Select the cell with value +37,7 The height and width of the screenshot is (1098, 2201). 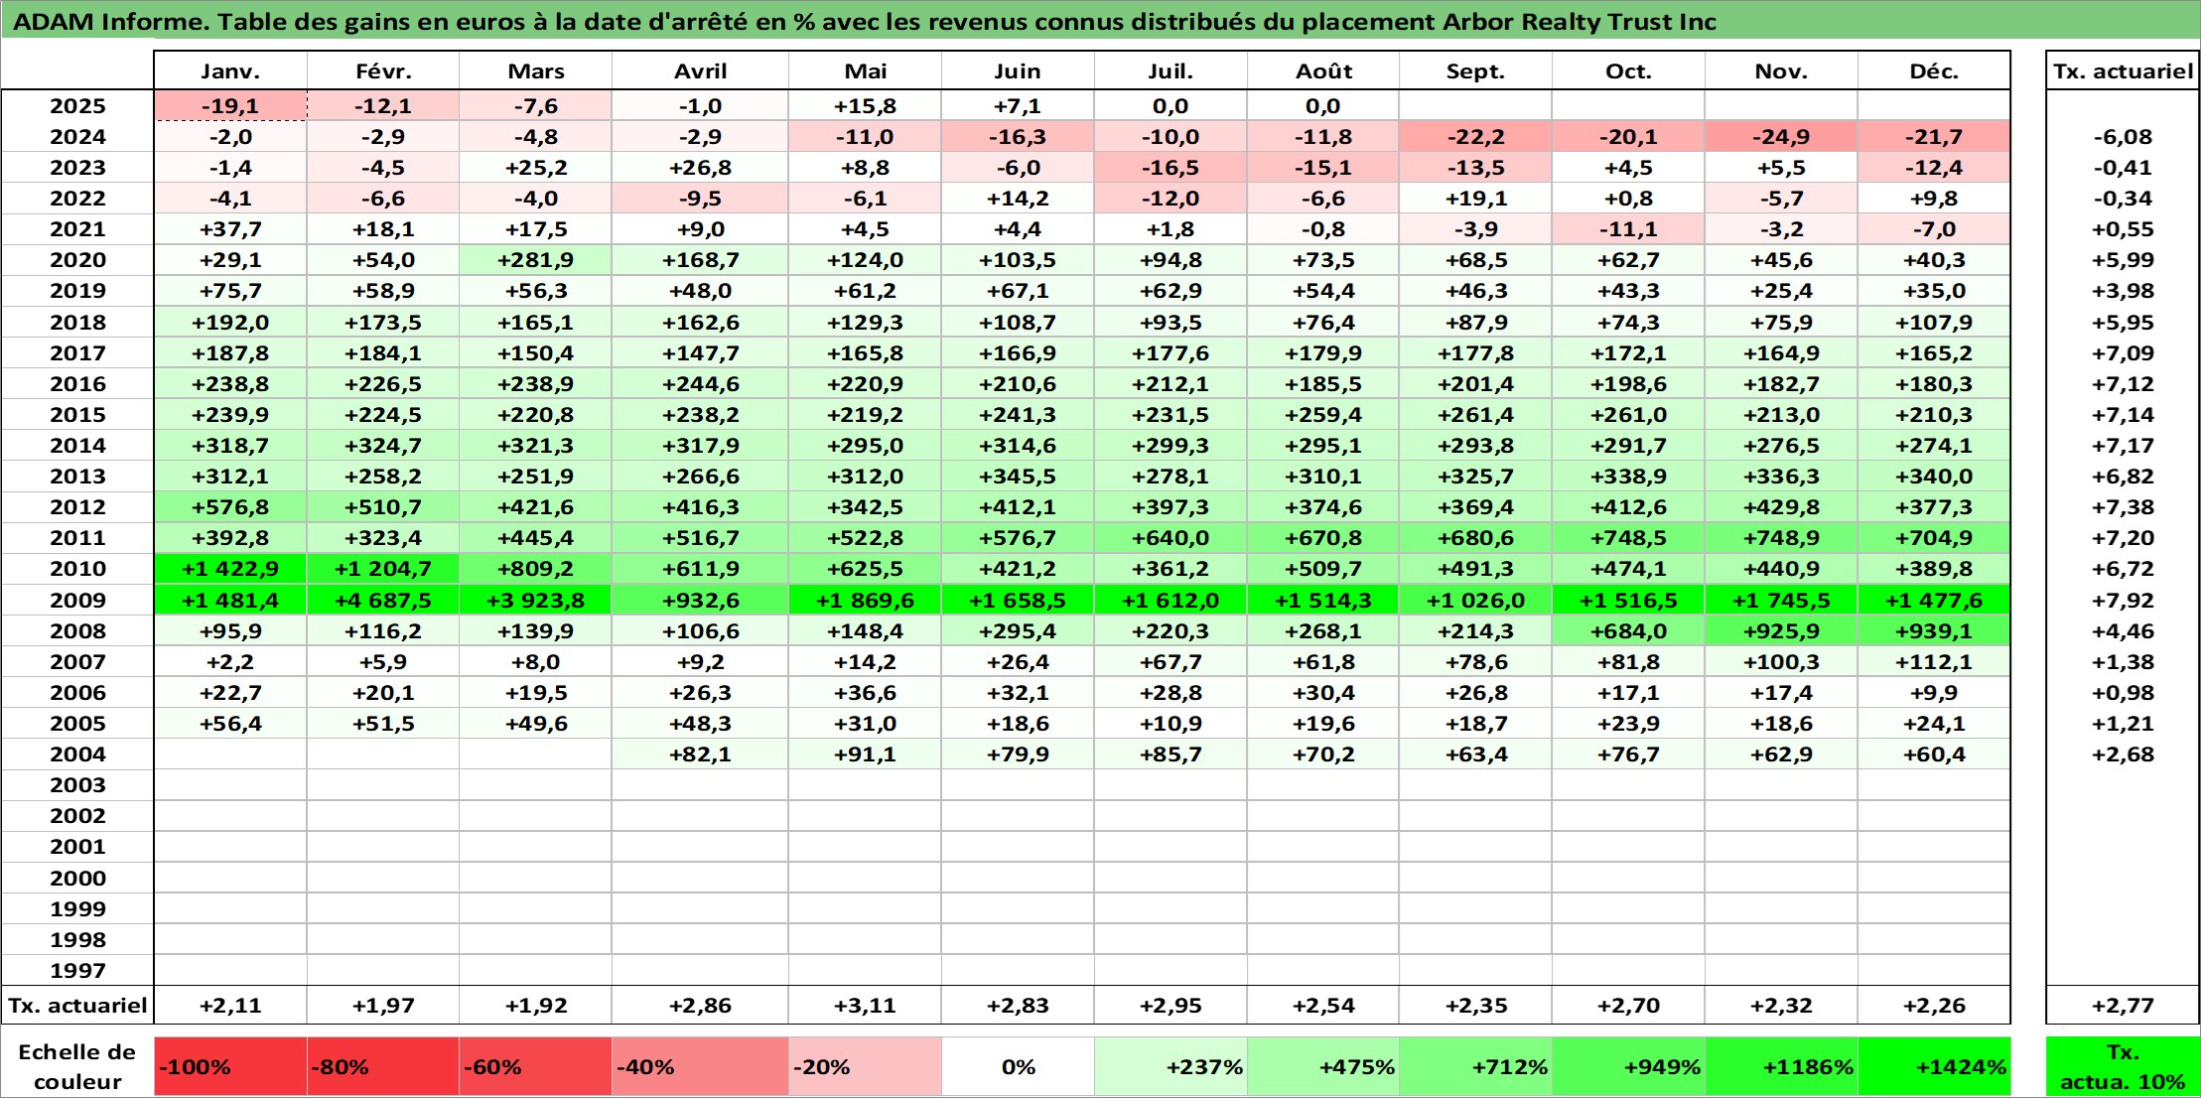pos(230,229)
